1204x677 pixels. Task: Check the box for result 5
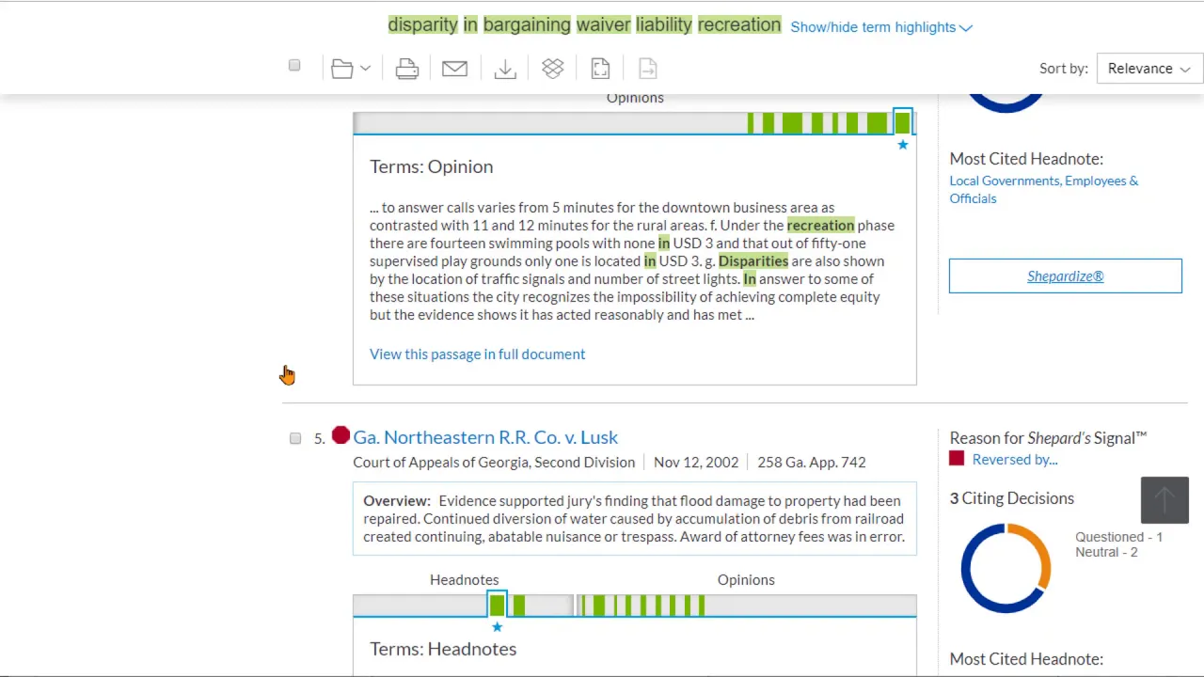[x=295, y=438]
